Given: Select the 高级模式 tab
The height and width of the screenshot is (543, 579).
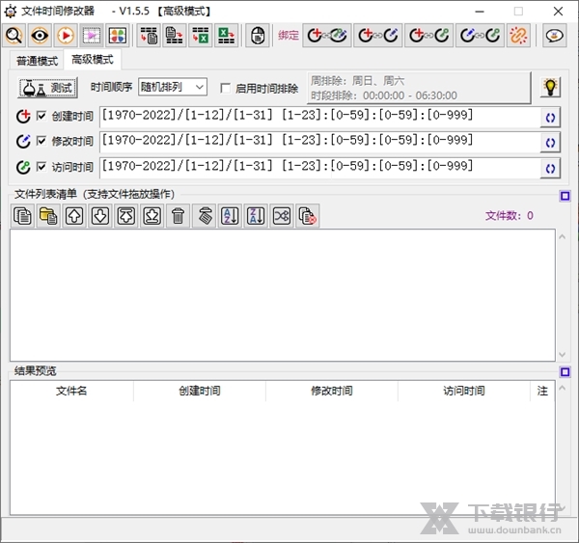Looking at the screenshot, I should click(x=93, y=60).
